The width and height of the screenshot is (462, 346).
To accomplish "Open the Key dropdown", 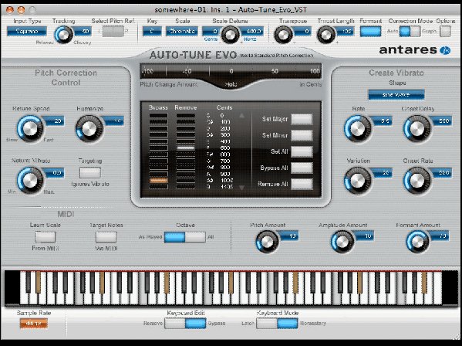I will pyautogui.click(x=152, y=31).
